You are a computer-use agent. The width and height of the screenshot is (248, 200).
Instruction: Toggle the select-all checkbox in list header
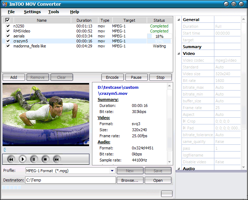(x=8, y=20)
